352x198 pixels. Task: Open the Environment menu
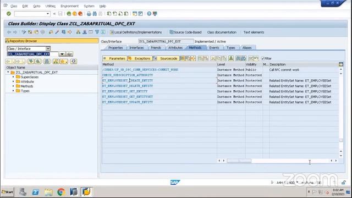click(x=70, y=6)
